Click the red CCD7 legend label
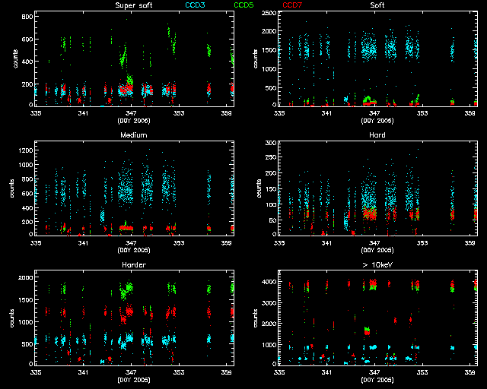This screenshot has width=487, height=389. coord(292,5)
